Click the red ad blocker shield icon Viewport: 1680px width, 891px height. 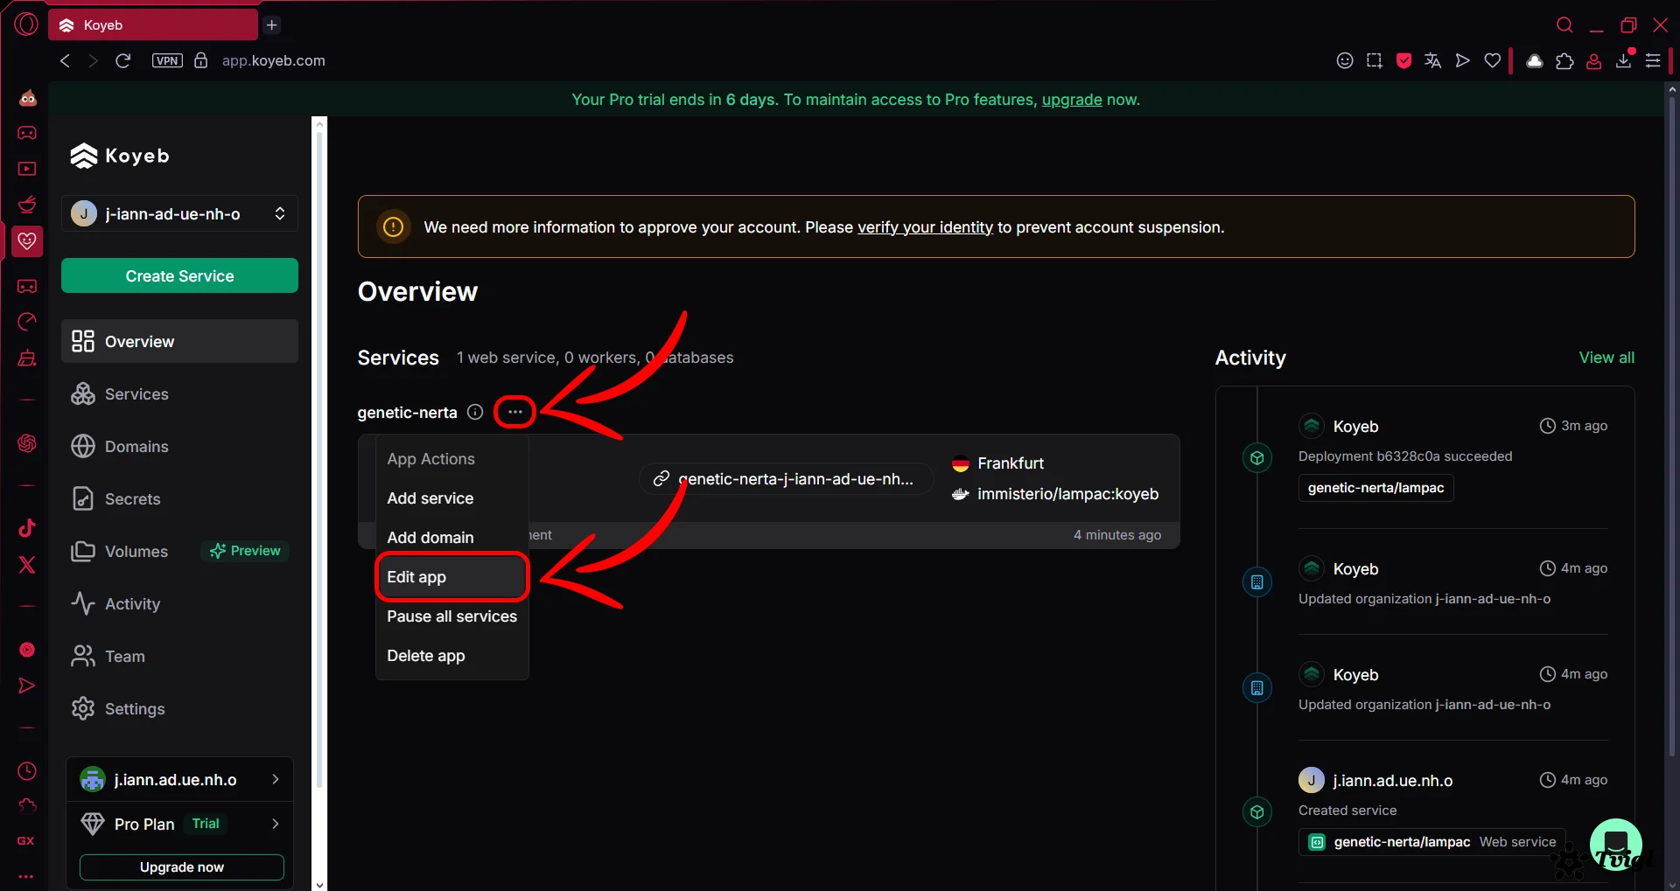pyautogui.click(x=1404, y=60)
